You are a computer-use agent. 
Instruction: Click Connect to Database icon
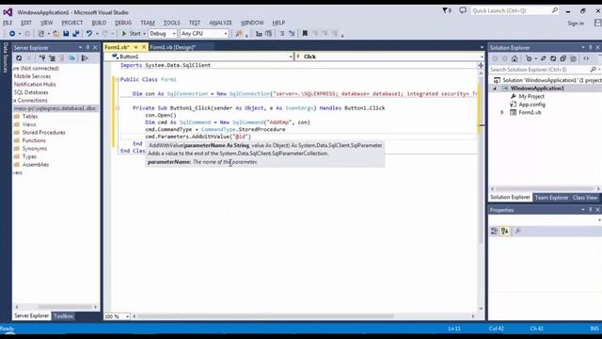(42, 58)
